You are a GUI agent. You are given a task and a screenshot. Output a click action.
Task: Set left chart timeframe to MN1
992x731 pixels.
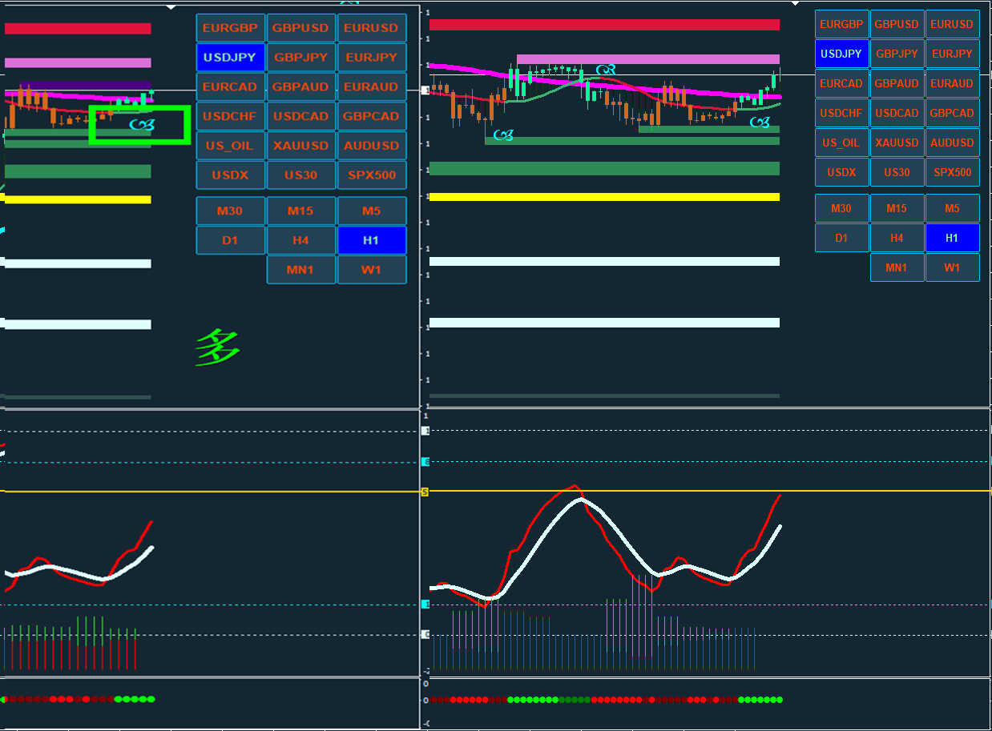(x=300, y=270)
